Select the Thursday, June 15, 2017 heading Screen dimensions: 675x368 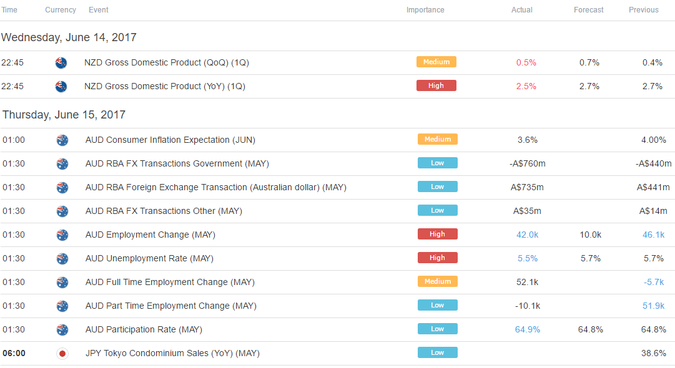point(64,115)
